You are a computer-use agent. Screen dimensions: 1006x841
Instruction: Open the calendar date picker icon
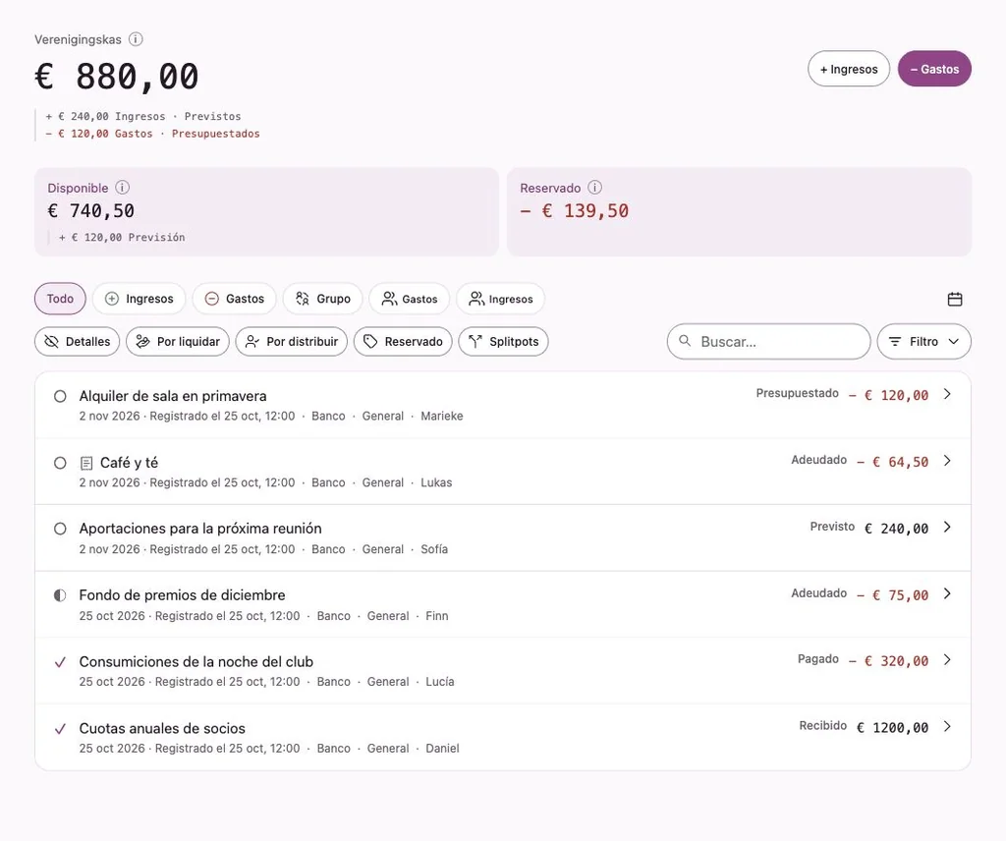click(955, 299)
